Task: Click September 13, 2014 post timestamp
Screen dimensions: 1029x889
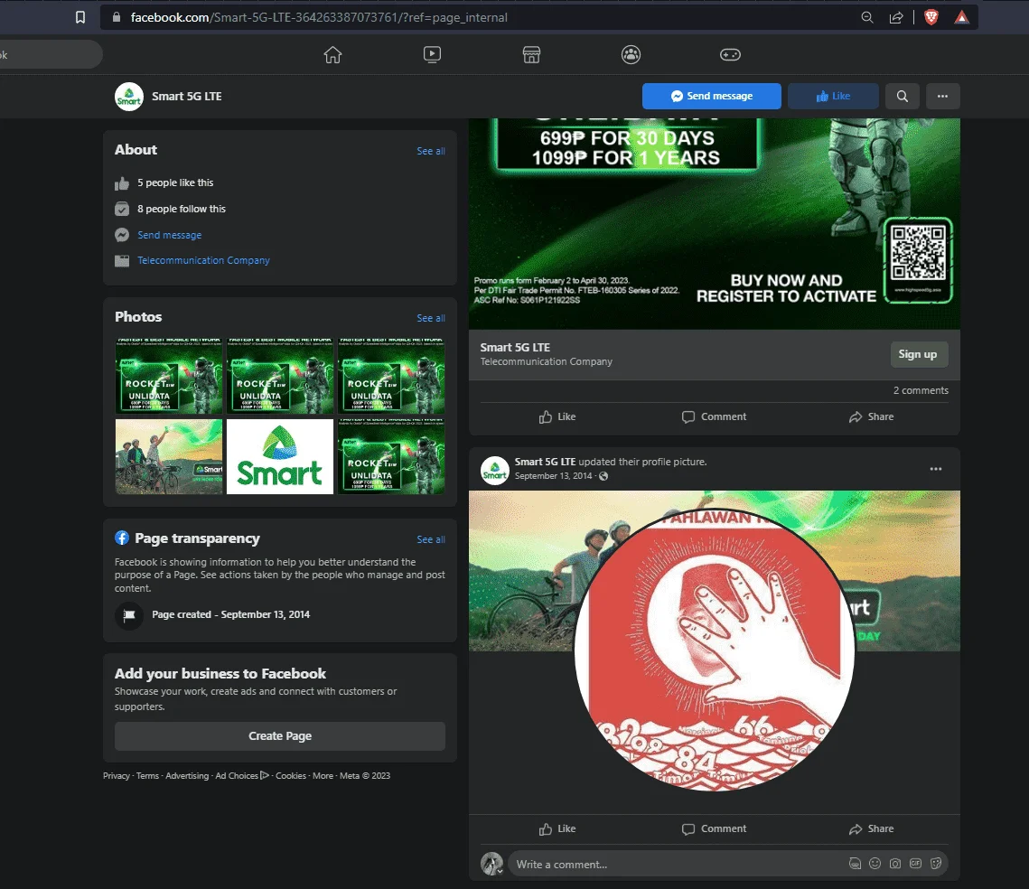Action: 553,475
